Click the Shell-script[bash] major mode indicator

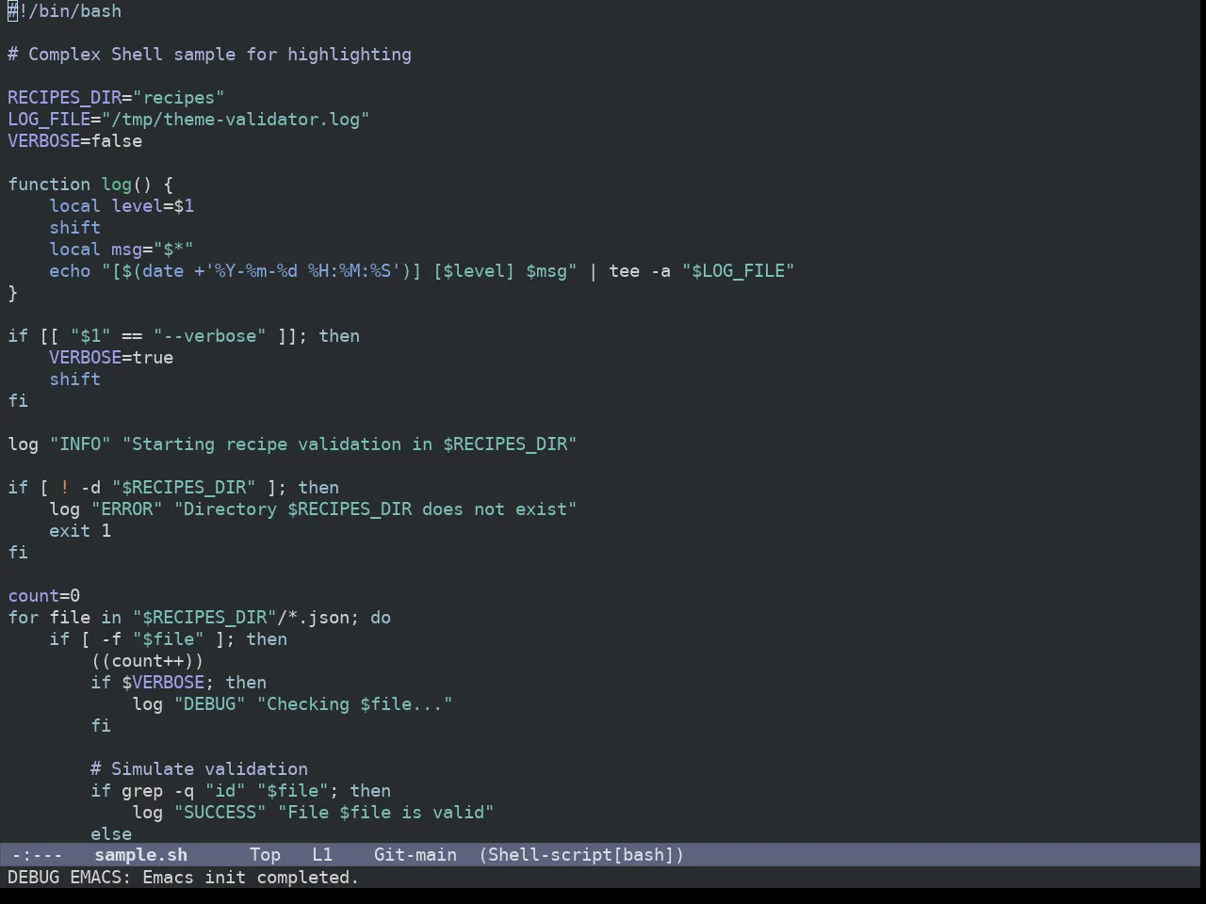581,855
